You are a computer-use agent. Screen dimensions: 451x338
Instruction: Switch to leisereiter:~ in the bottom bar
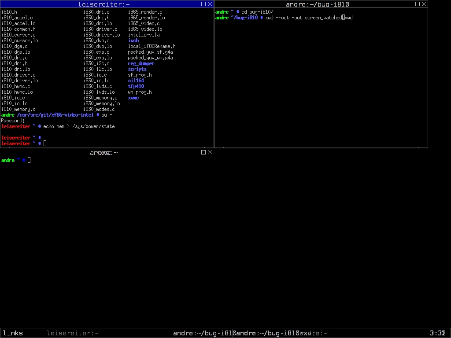click(x=72, y=333)
